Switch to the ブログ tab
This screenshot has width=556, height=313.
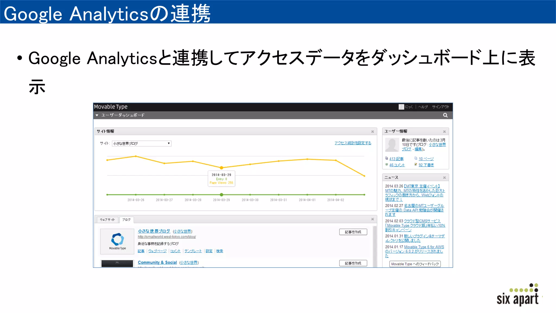(126, 220)
